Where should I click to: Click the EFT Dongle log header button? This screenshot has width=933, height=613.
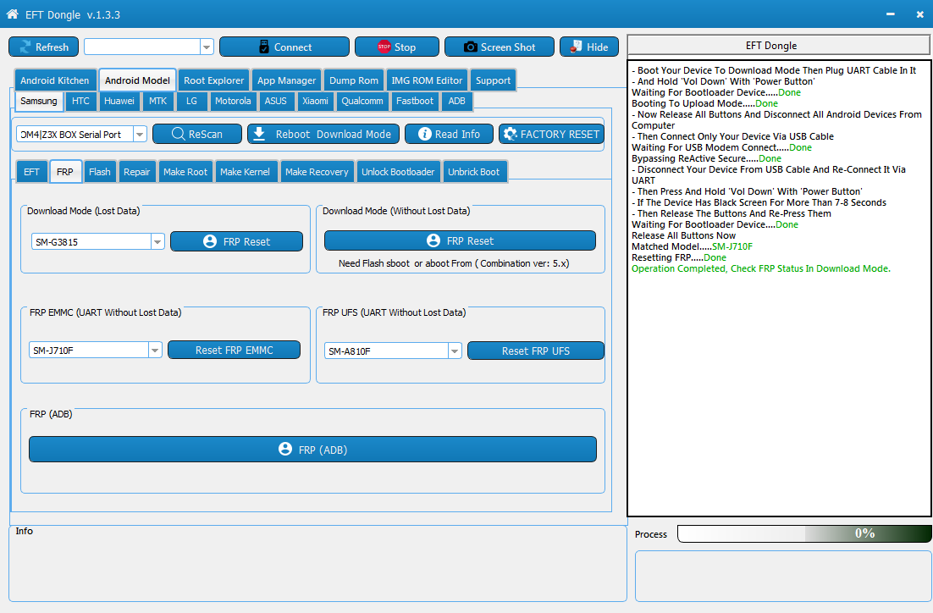pos(779,45)
